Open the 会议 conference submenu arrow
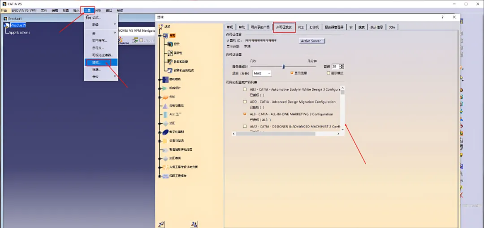484x228 pixels. [x=116, y=76]
